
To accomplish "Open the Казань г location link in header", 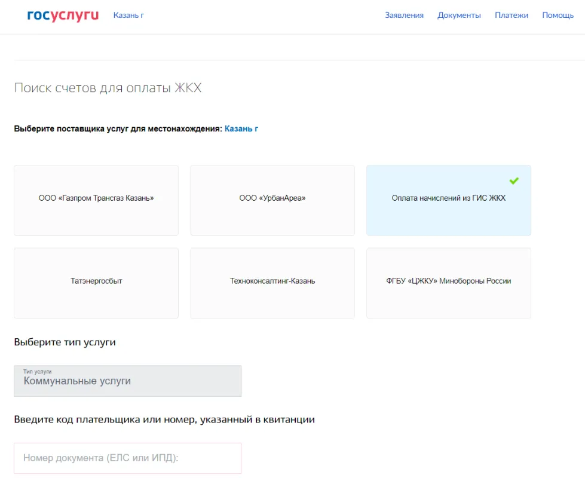I will 128,16.
